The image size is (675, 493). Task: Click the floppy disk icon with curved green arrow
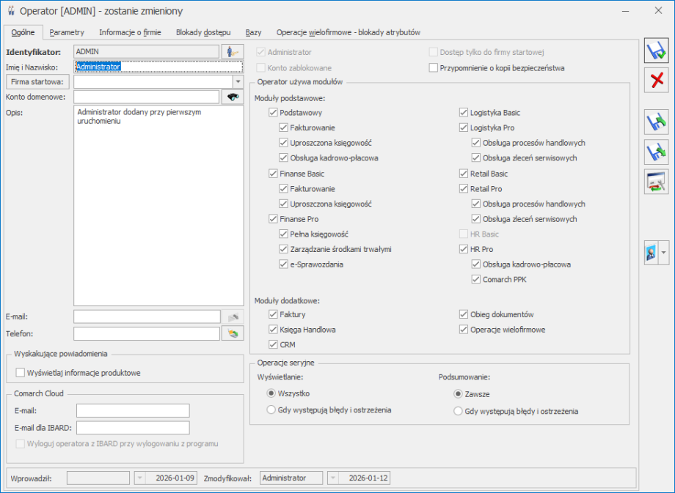[x=655, y=122]
